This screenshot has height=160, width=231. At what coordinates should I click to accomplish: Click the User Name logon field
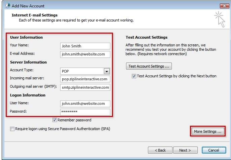[x=85, y=104]
